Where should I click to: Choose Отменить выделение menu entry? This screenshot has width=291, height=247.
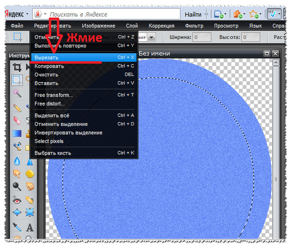click(x=84, y=124)
